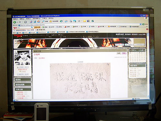Click the guestbook sidebar header

click(23, 79)
